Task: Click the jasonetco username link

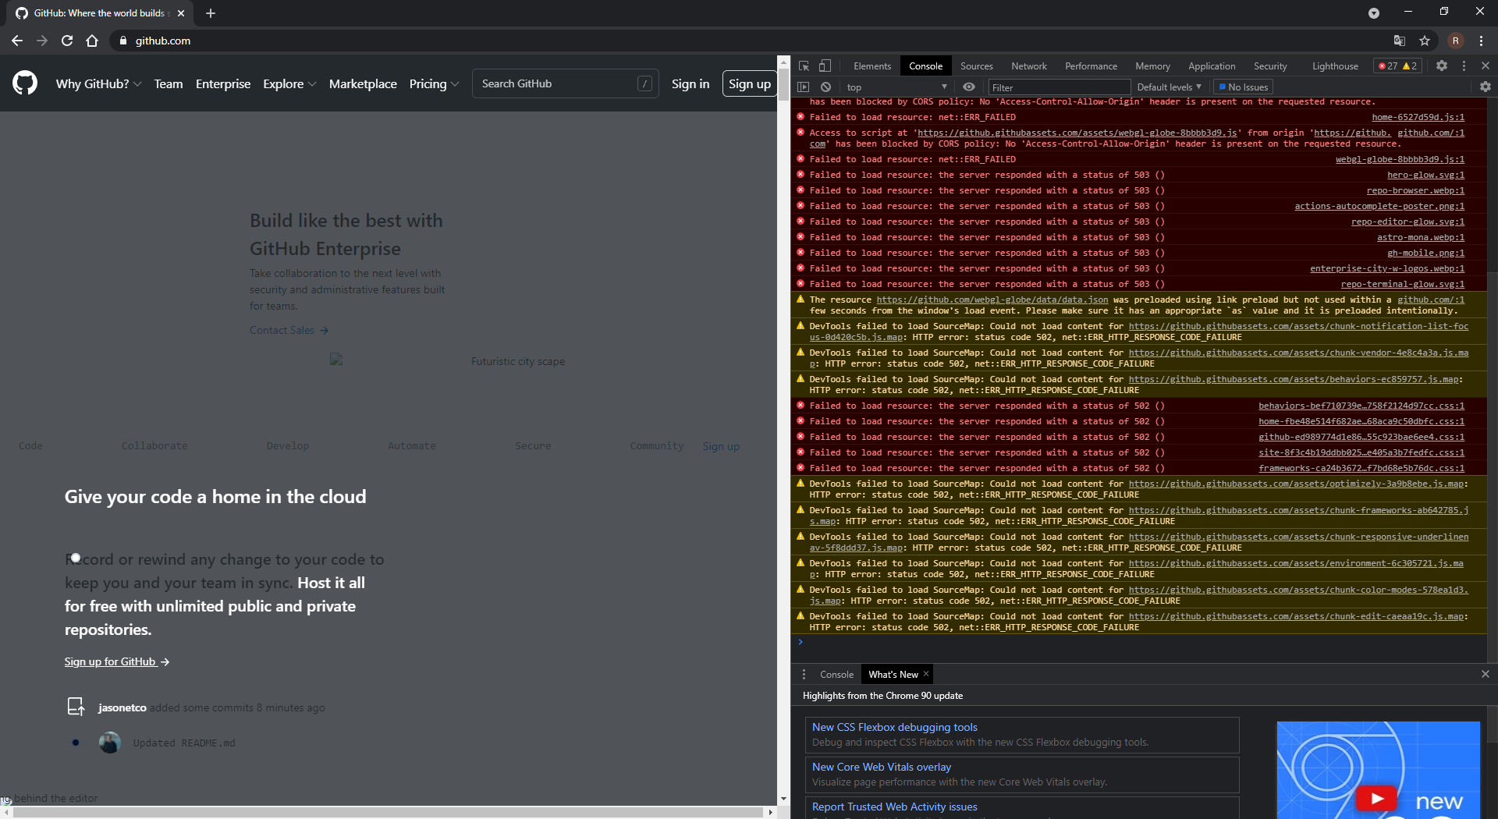Action: (x=122, y=707)
